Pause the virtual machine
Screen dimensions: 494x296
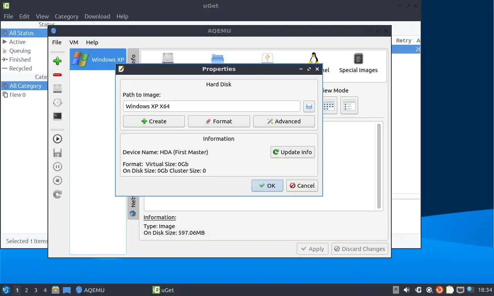click(x=58, y=166)
